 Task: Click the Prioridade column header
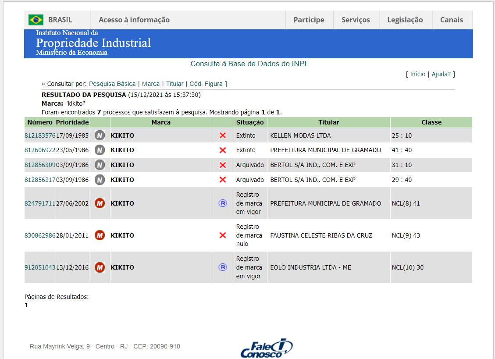point(72,122)
